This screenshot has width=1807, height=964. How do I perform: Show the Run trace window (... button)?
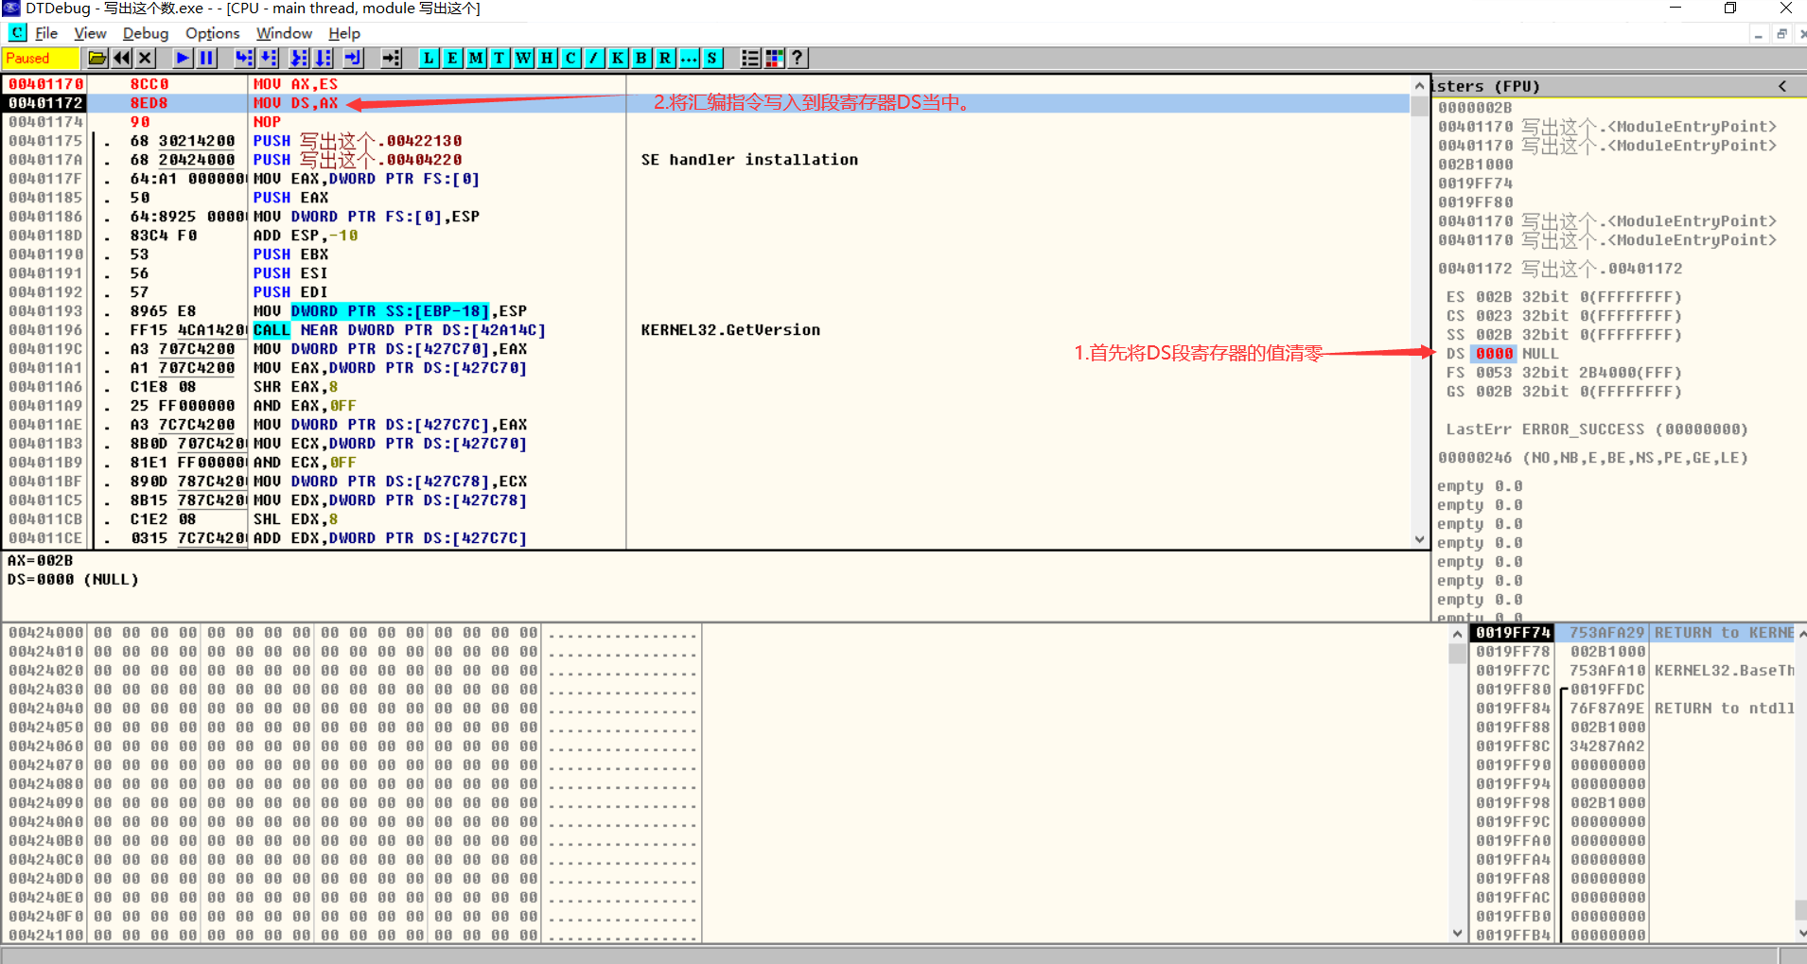coord(689,59)
